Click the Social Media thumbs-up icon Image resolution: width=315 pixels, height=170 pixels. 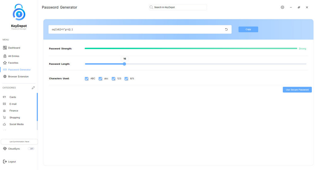coord(4,124)
